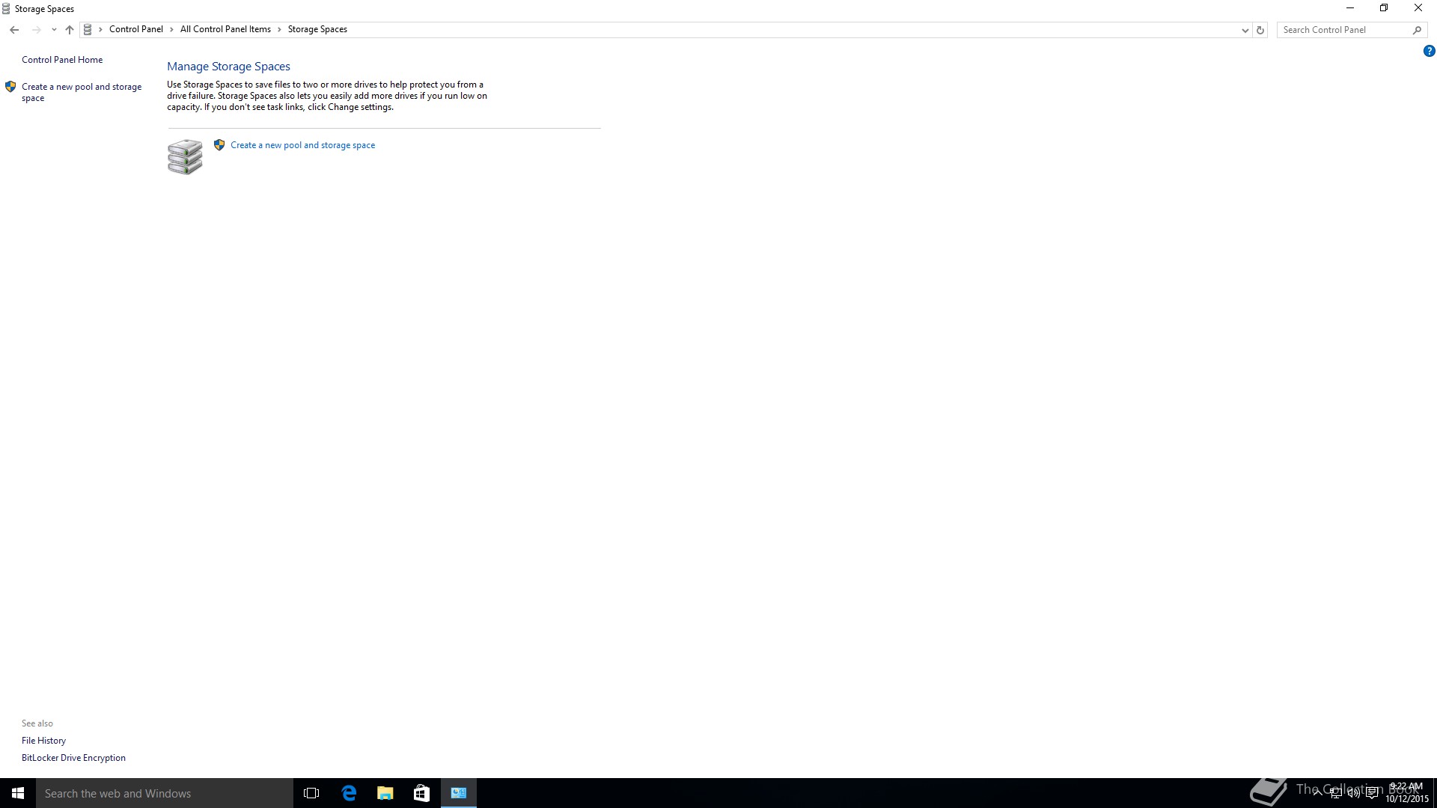Go to Control Panel Home
This screenshot has height=808, width=1437.
[62, 60]
